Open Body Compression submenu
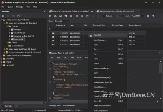 [108, 111]
